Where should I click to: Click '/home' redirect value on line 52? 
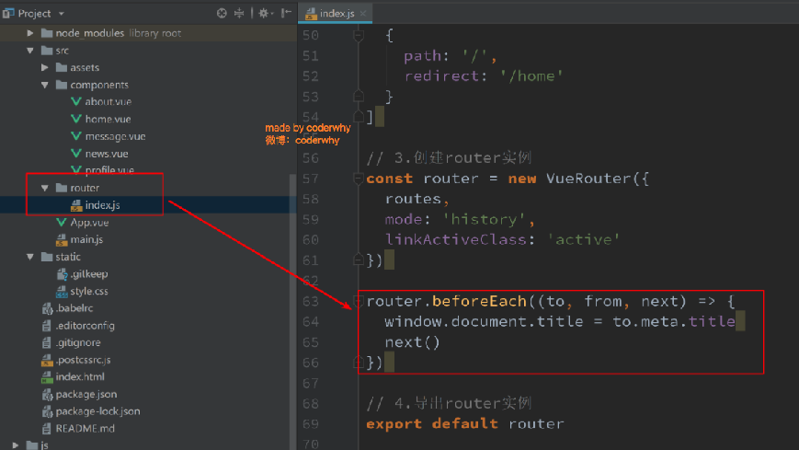tap(531, 76)
